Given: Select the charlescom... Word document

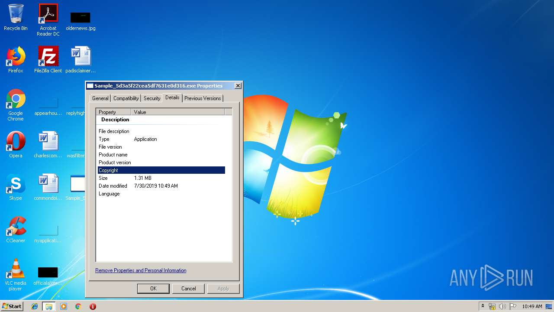Looking at the screenshot, I should (x=48, y=145).
